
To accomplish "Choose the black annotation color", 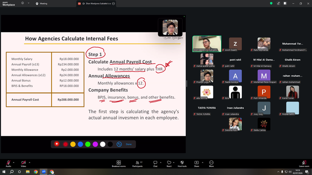I will (110, 144).
